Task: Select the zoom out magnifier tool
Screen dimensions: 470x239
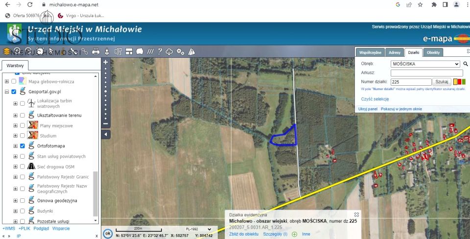Action: tap(28, 51)
